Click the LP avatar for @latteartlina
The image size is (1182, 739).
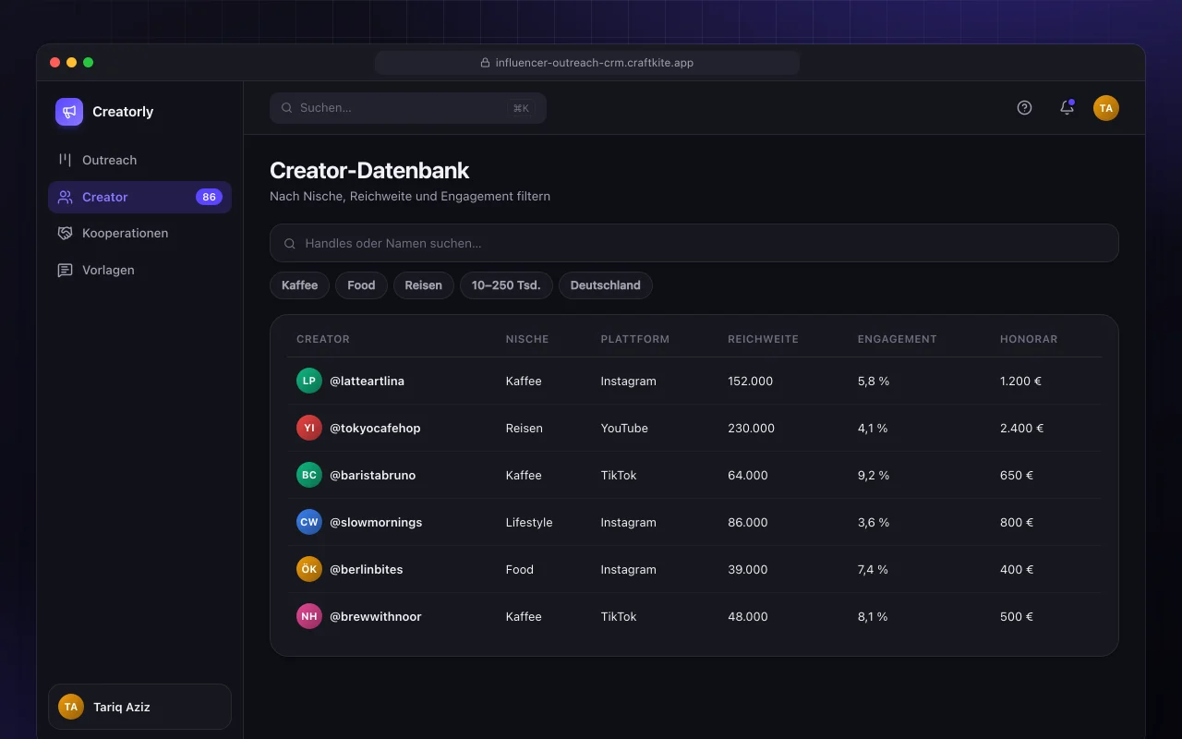pos(309,381)
